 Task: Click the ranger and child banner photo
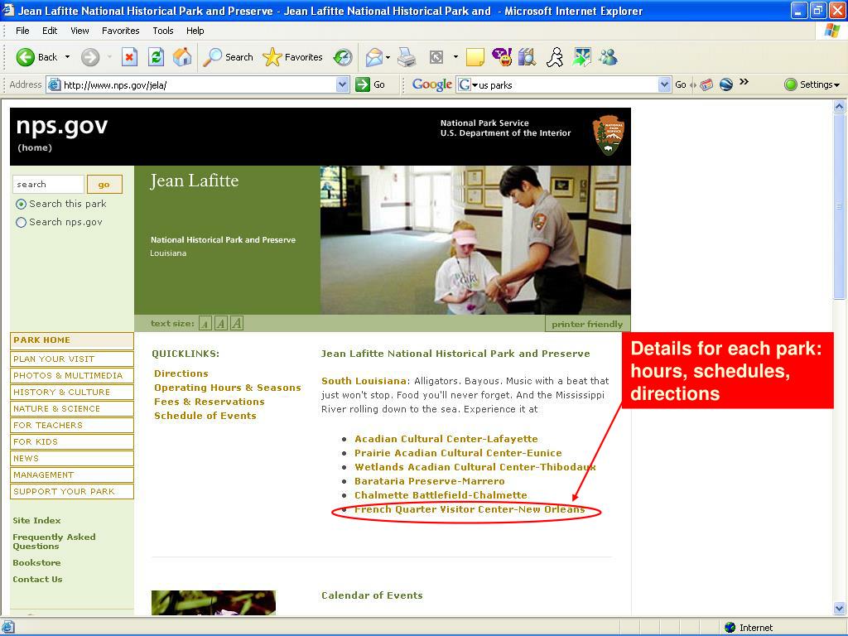[475, 240]
